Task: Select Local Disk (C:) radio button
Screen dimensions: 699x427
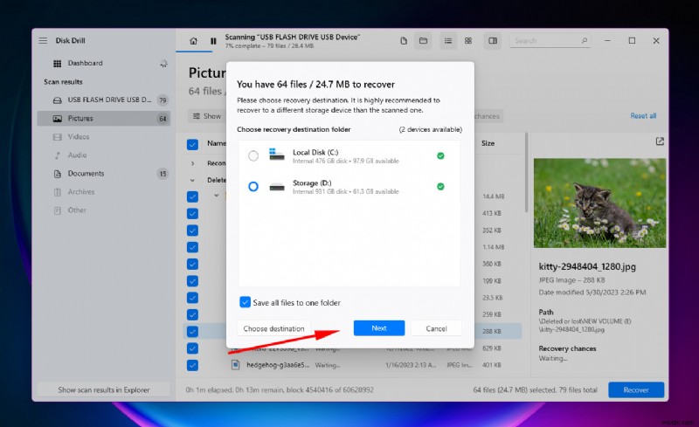Action: tap(253, 155)
